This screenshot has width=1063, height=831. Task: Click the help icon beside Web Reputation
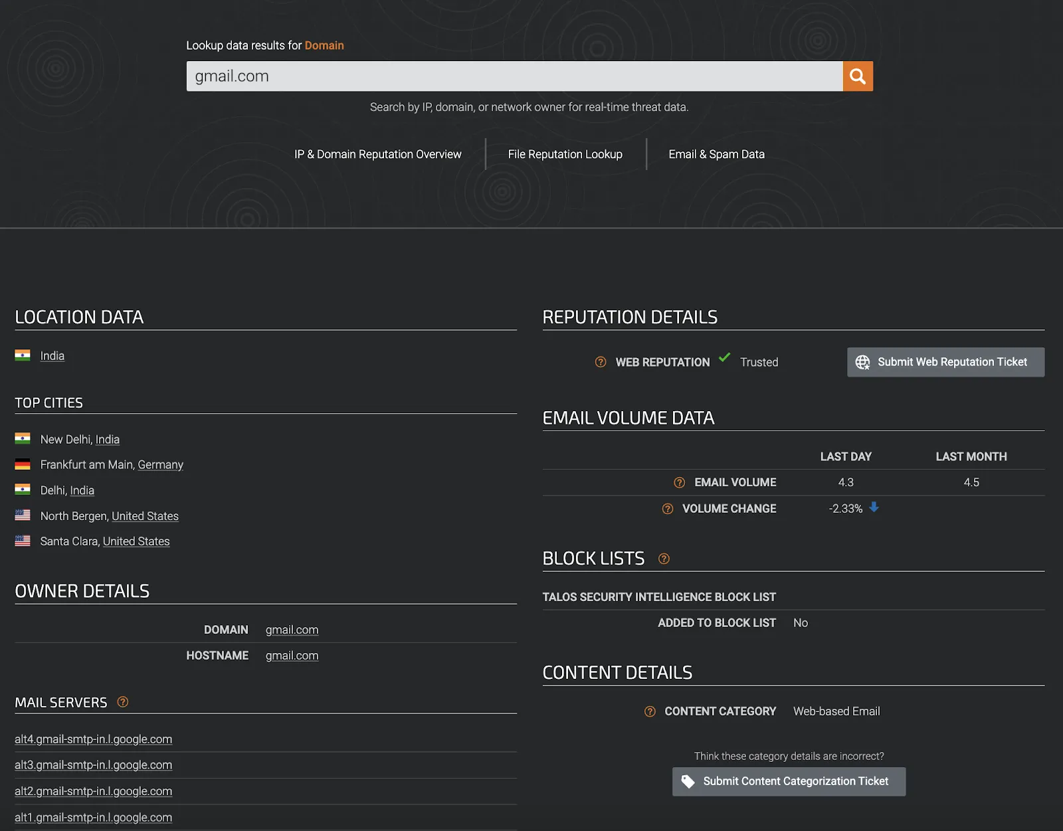(601, 362)
